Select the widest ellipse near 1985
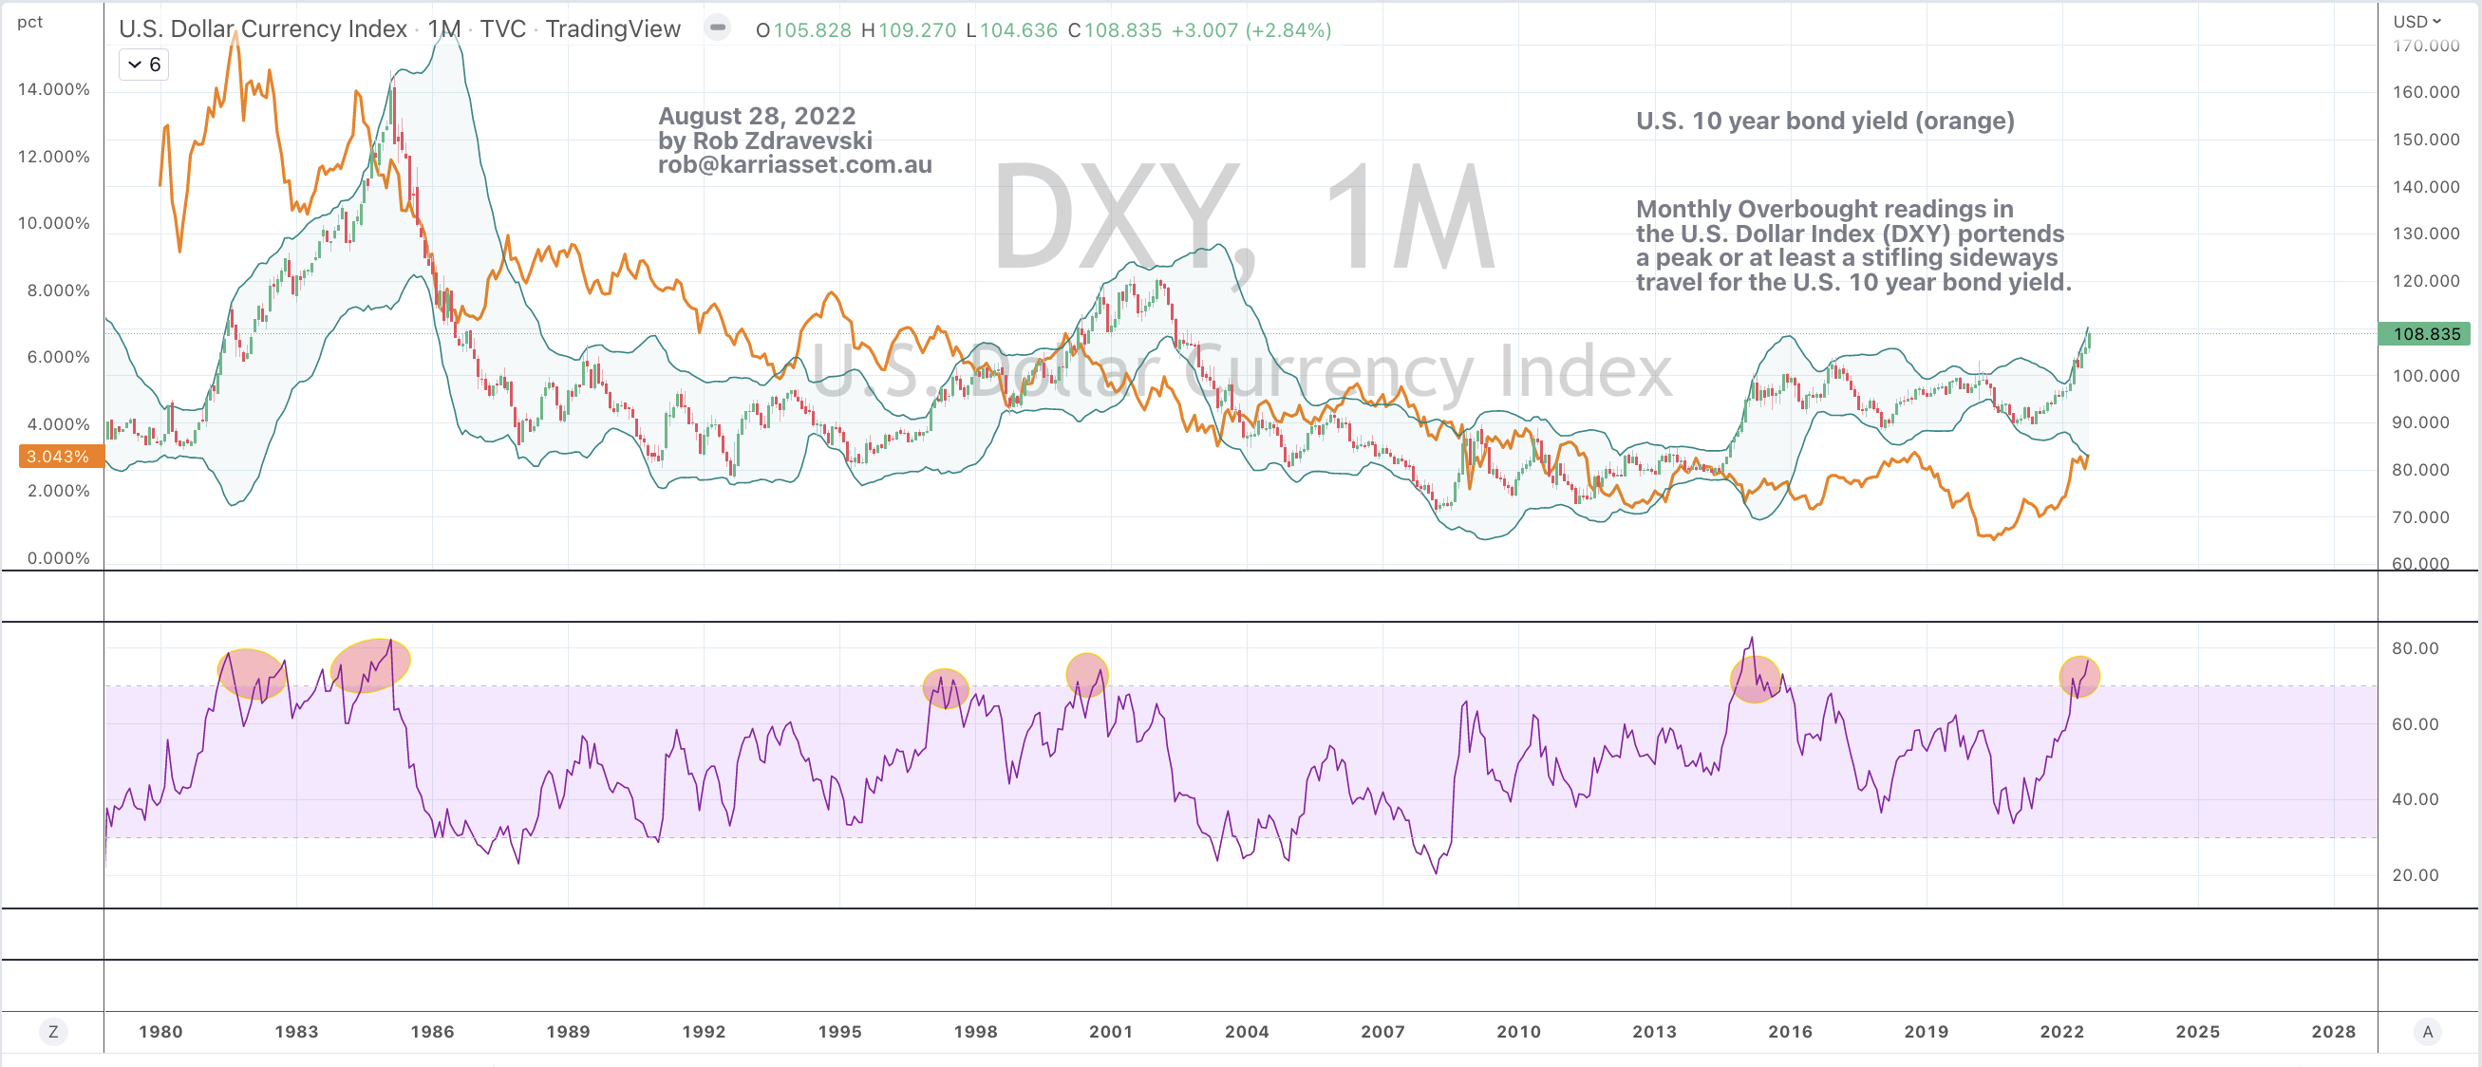Image resolution: width=2482 pixels, height=1067 pixels. [x=370, y=665]
